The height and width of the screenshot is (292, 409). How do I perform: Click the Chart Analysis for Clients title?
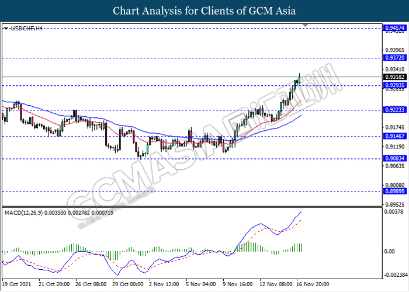pyautogui.click(x=204, y=11)
